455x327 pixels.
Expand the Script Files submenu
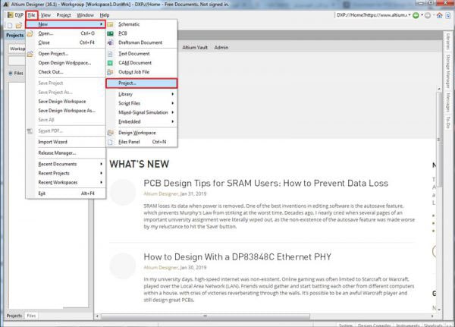click(142, 103)
